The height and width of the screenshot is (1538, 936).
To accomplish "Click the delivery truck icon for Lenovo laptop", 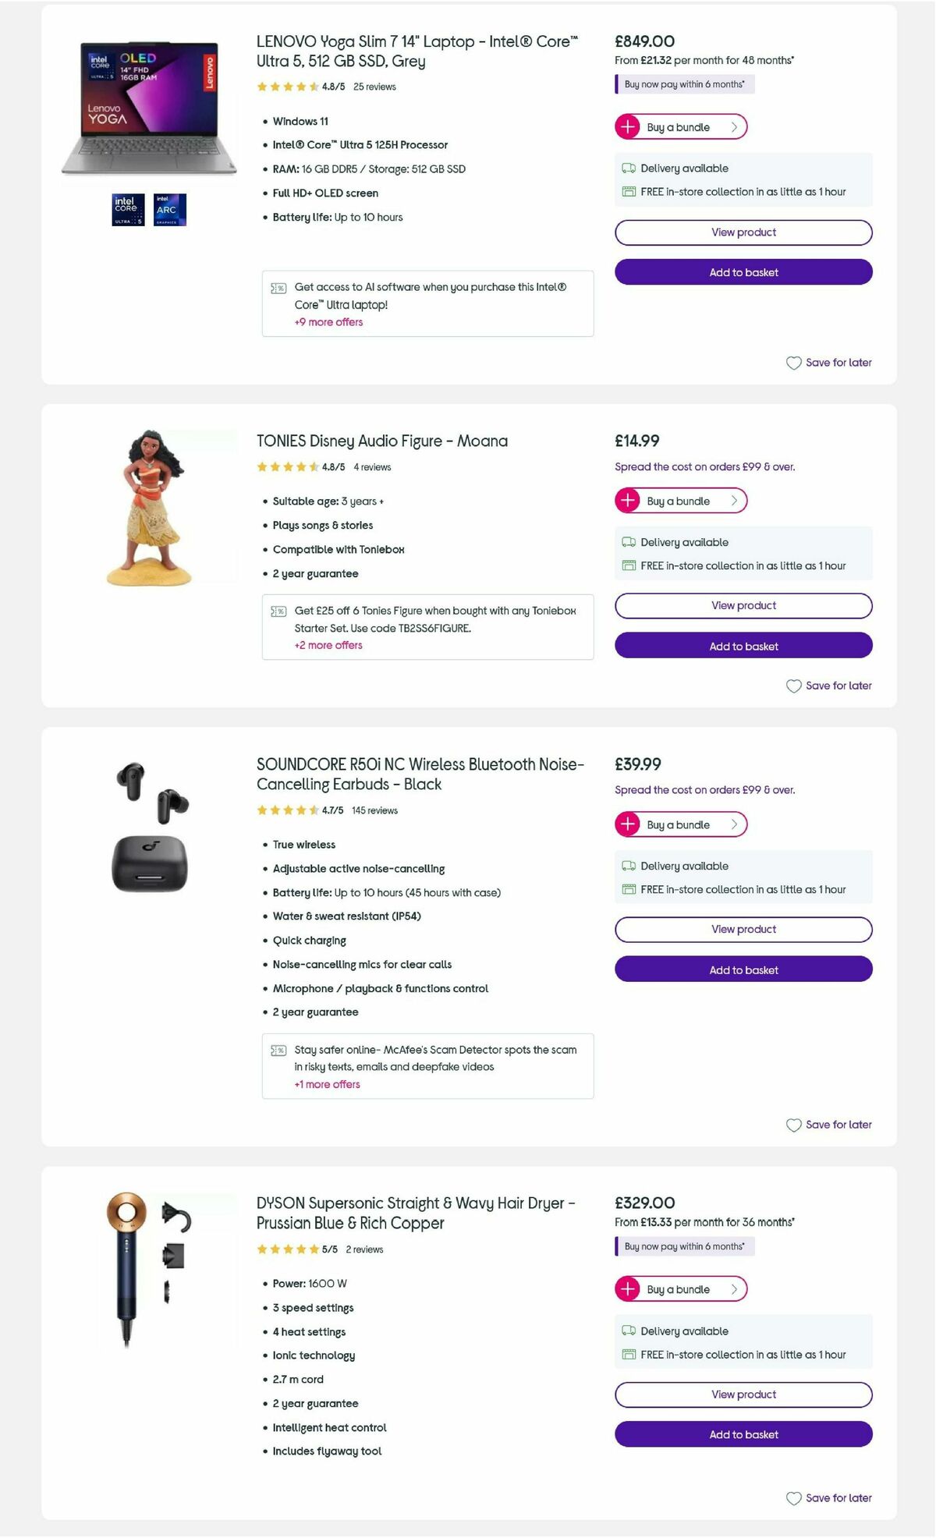I will (x=628, y=168).
